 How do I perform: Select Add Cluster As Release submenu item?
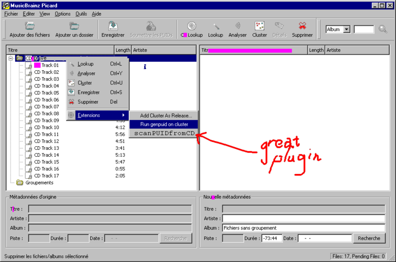click(x=163, y=115)
